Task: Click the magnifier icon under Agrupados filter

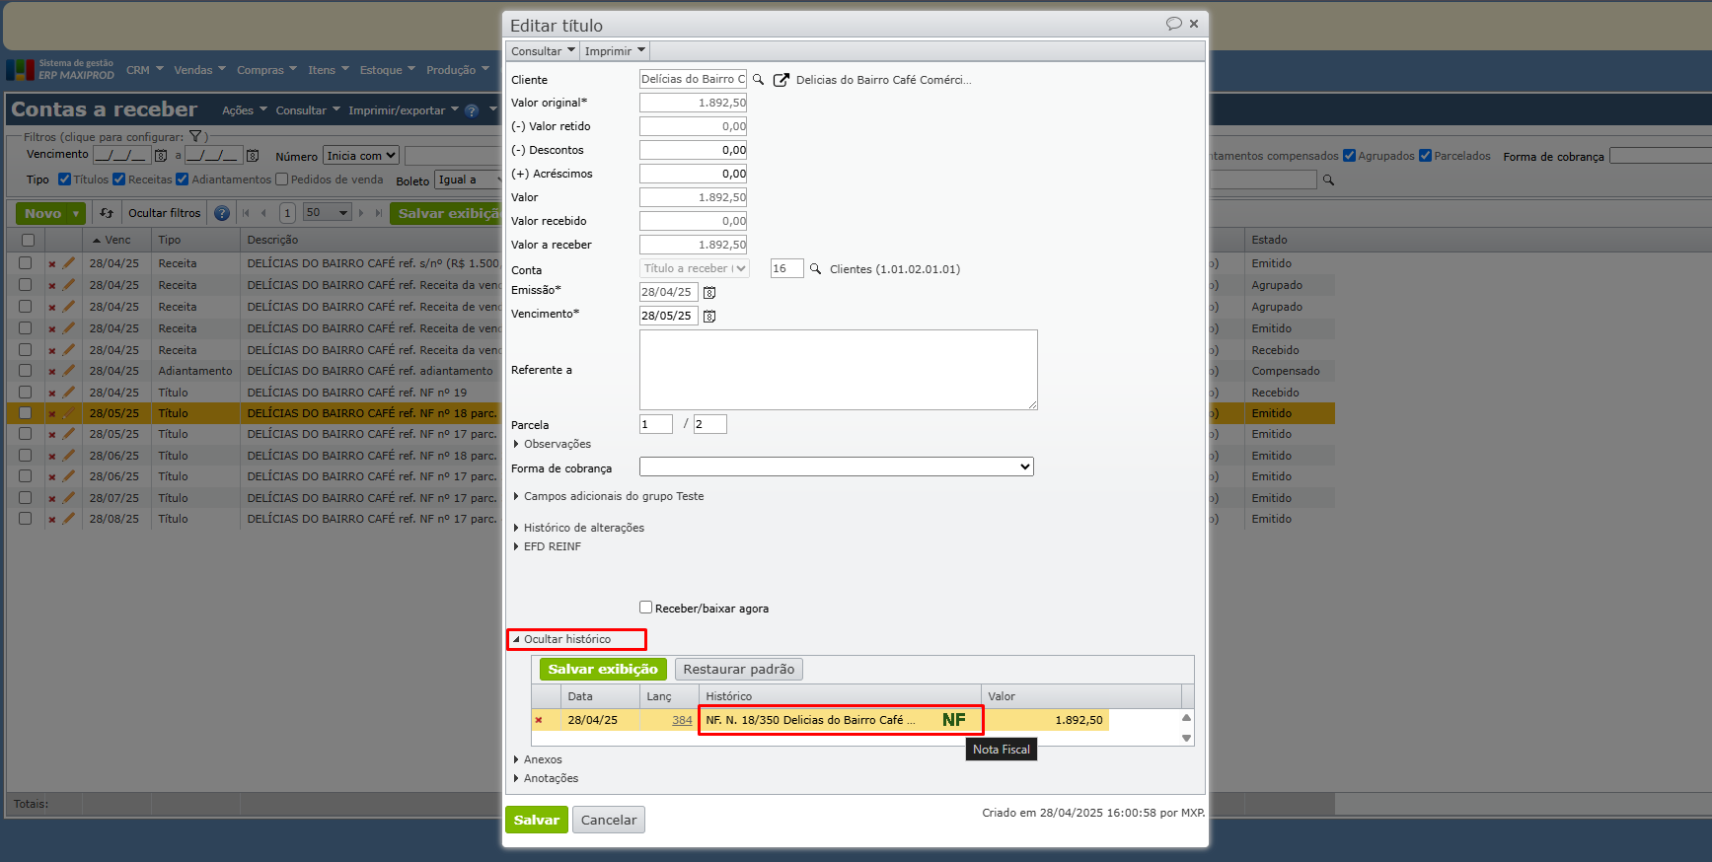Action: [x=1328, y=180]
